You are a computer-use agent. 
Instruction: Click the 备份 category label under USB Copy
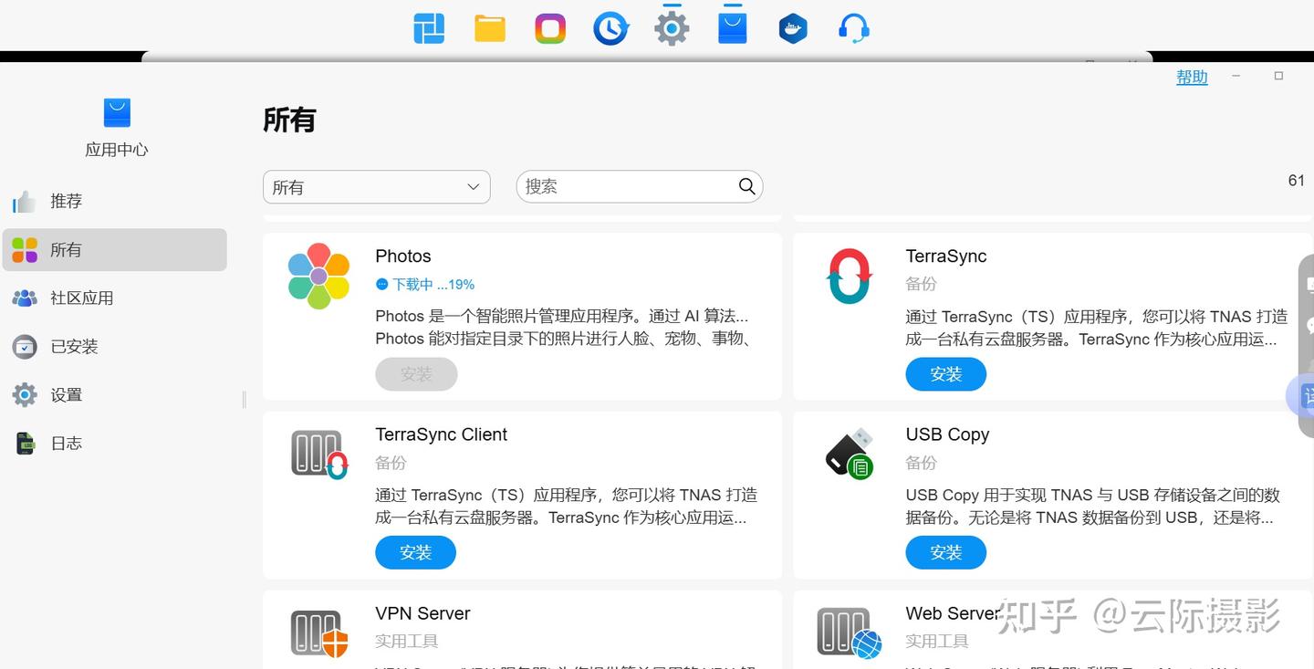coord(922,463)
